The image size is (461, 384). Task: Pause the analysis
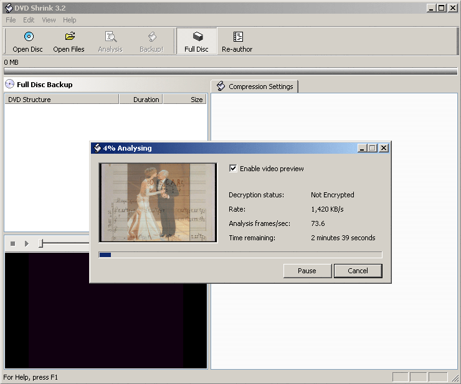307,271
